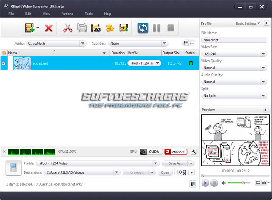Screen dimensions: 272x200
Task: Stop the conversion
Action: pos(171,28)
